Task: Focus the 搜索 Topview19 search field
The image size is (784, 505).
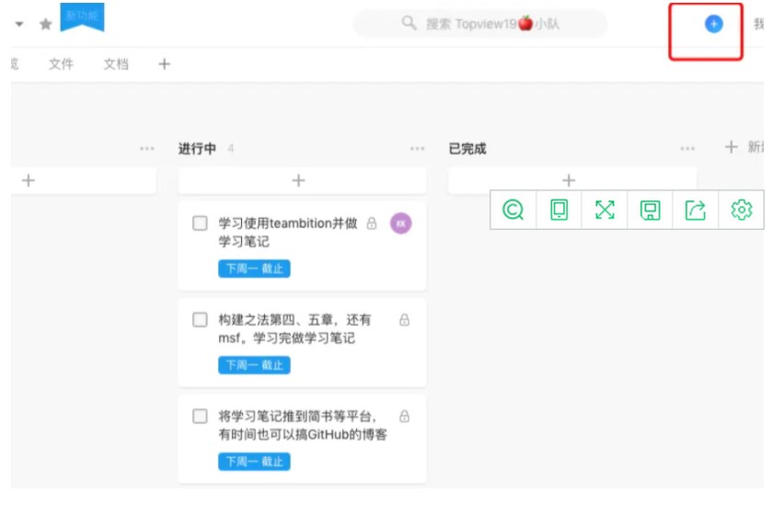Action: (480, 24)
